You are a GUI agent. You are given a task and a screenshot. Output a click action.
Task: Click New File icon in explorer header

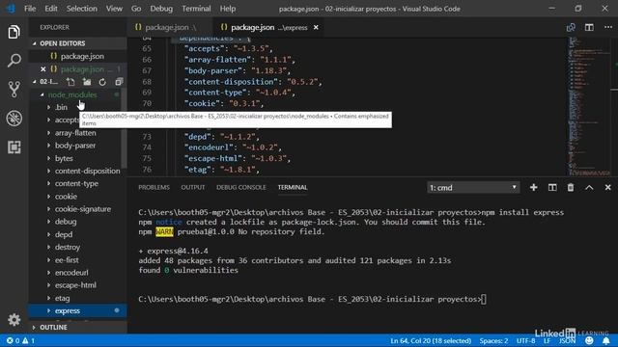[70, 82]
